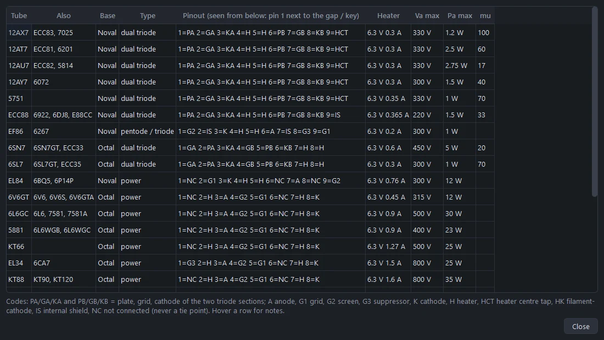Select the Type column header
The width and height of the screenshot is (604, 340).
(x=148, y=16)
